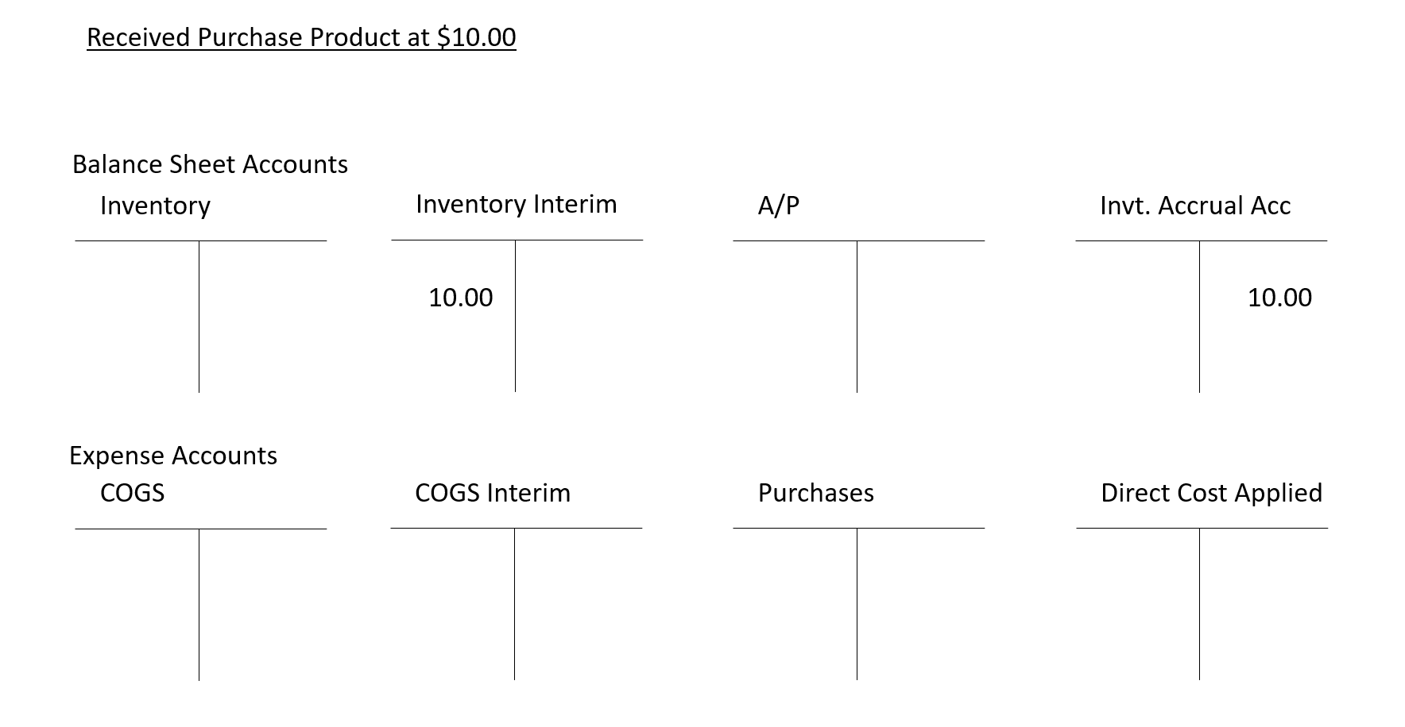Click the Purchases account title

(815, 493)
